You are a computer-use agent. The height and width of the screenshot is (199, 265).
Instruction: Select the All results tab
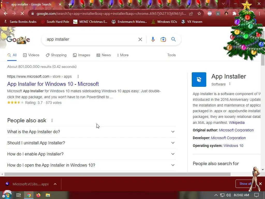point(12,55)
